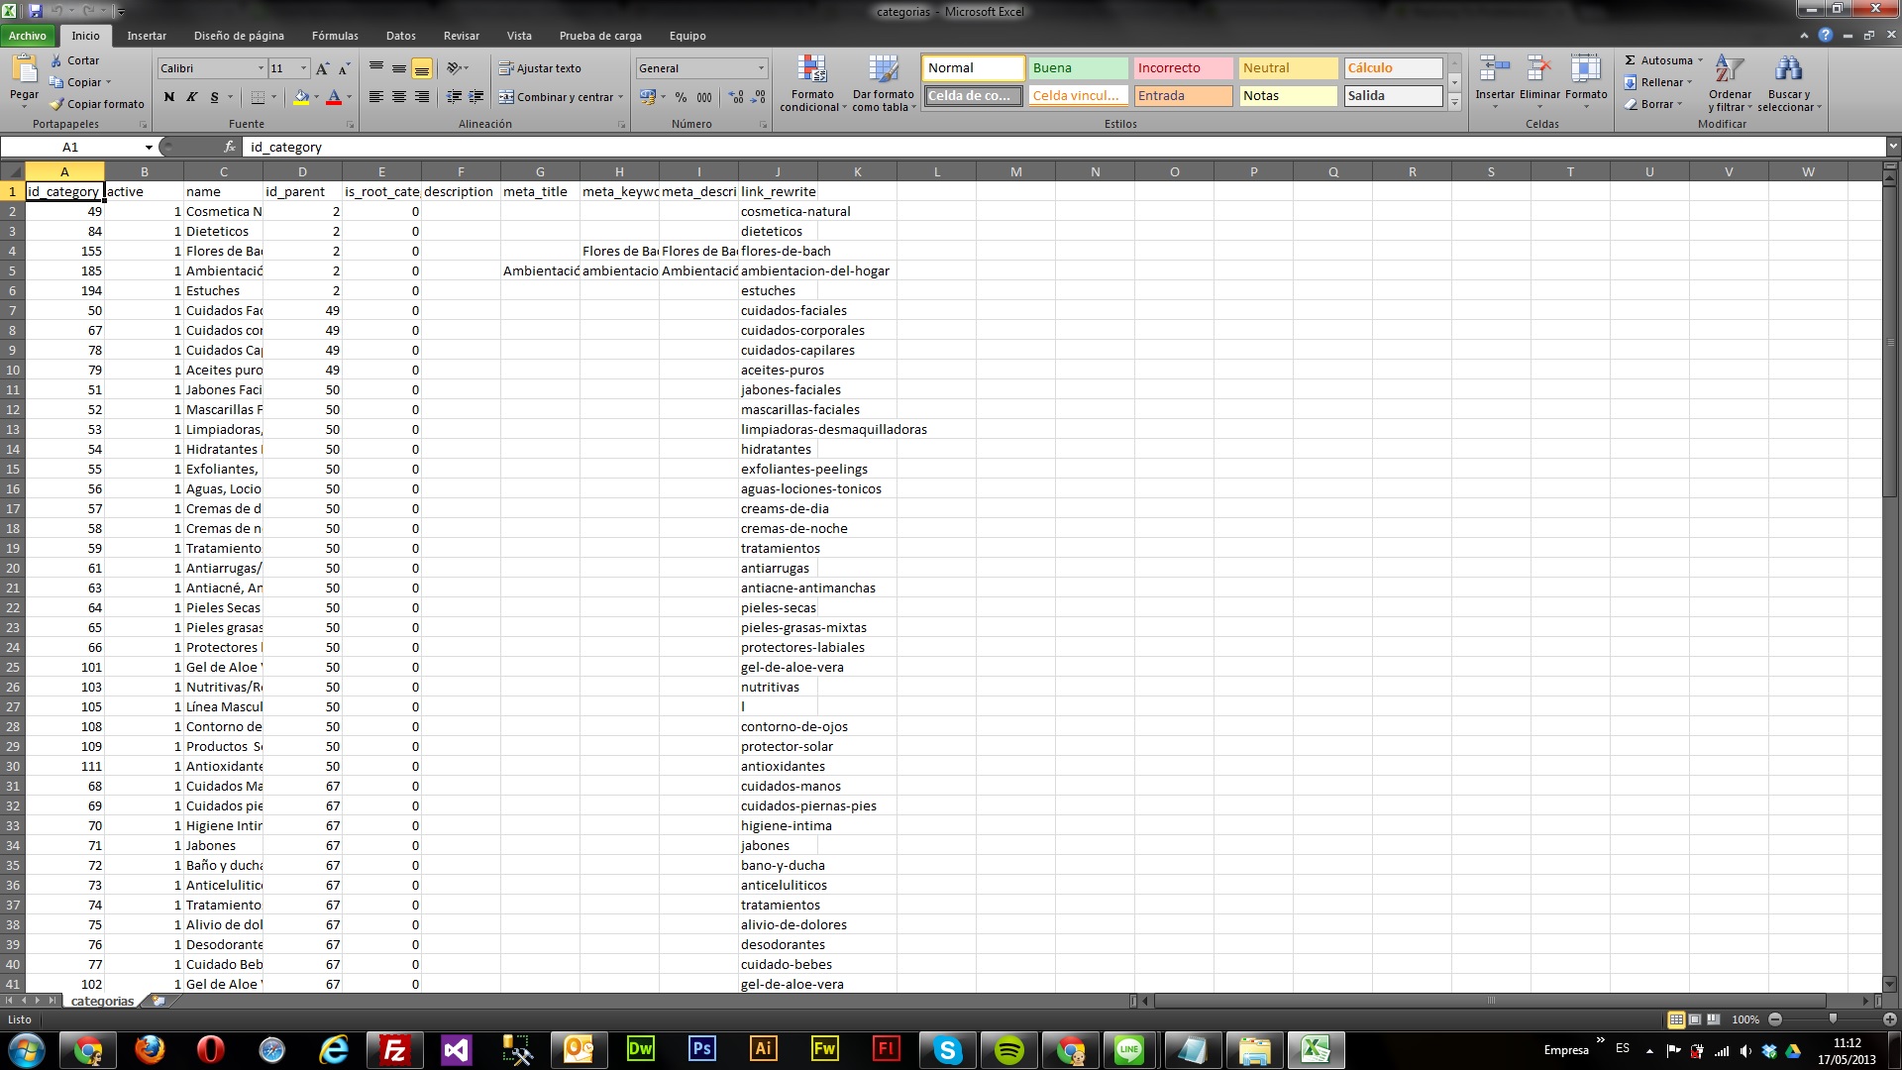Open Formato condicional icon
The width and height of the screenshot is (1902, 1070).
click(x=811, y=69)
